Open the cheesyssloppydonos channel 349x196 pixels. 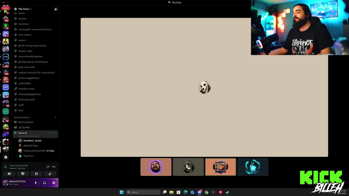click(x=35, y=94)
